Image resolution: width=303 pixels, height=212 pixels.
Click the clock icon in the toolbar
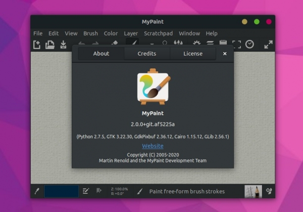[x=249, y=45]
